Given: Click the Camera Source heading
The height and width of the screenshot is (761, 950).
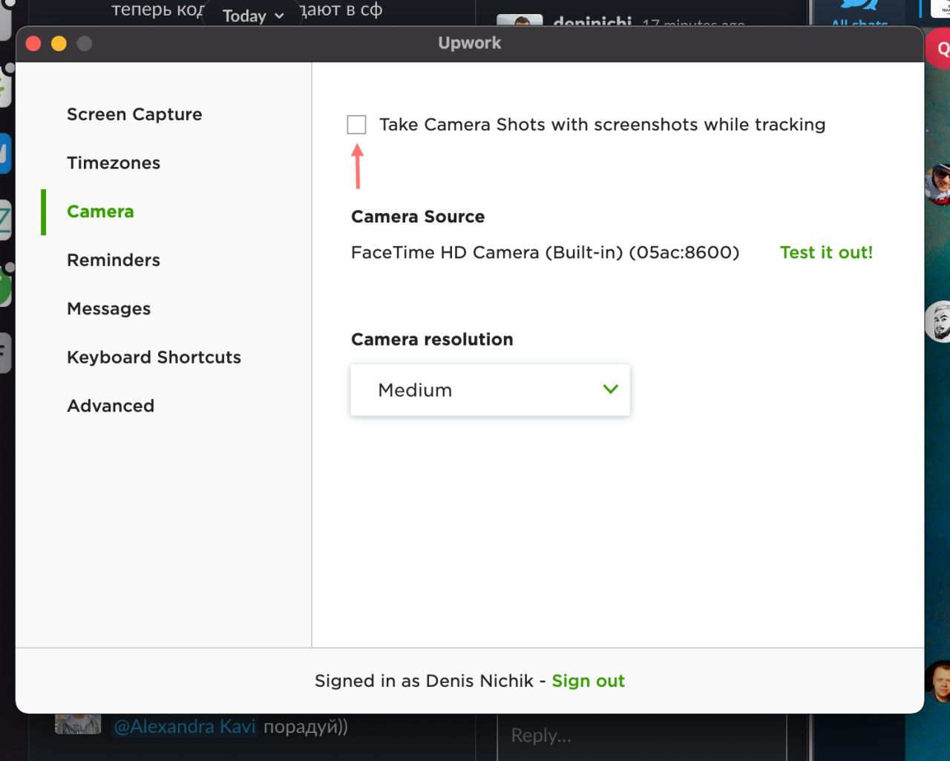Looking at the screenshot, I should pos(418,217).
